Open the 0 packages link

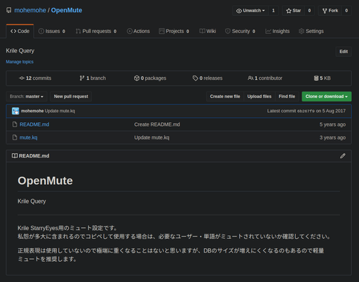150,78
